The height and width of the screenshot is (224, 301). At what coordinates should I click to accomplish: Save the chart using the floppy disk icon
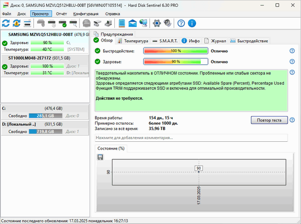click(100, 157)
